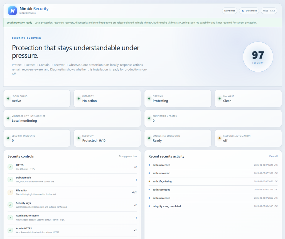
Task: Open the Firewall Protecting card
Action: (x=178, y=99)
